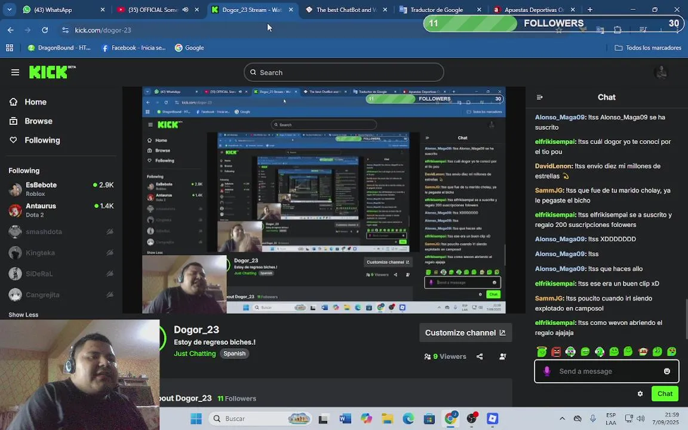This screenshot has height=430, width=688.
Task: Switch ESP LAA keyboard language
Action: pos(611,419)
